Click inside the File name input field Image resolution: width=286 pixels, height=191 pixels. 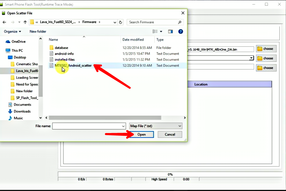pyautogui.click(x=87, y=126)
